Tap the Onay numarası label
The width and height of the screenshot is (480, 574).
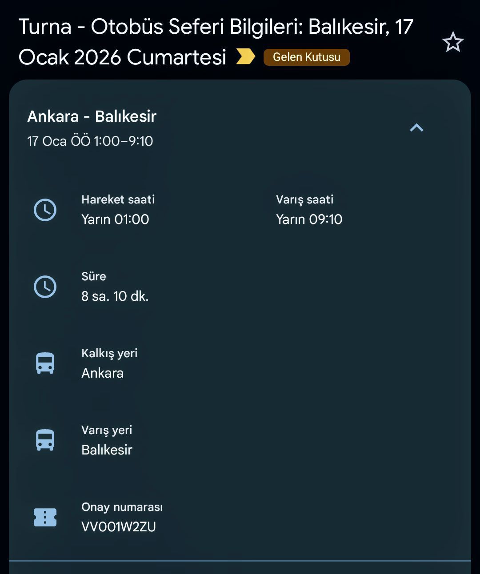pyautogui.click(x=122, y=507)
